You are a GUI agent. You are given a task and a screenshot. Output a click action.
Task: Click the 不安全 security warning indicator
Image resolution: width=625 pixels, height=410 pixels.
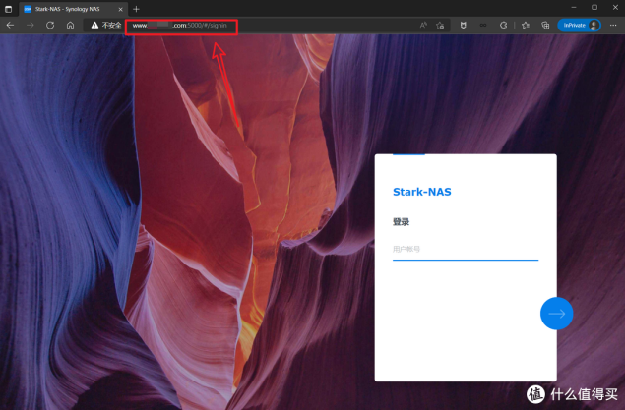[106, 26]
